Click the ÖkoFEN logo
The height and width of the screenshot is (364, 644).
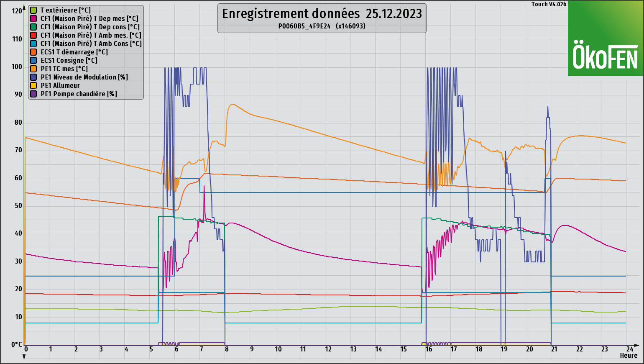pos(605,38)
